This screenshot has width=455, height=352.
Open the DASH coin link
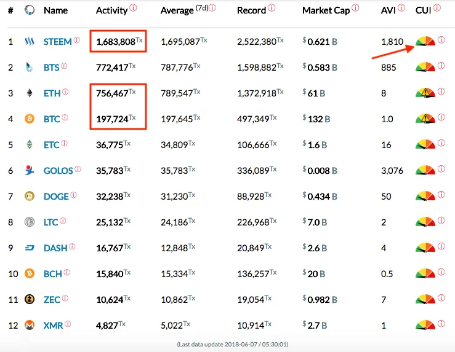(x=55, y=248)
